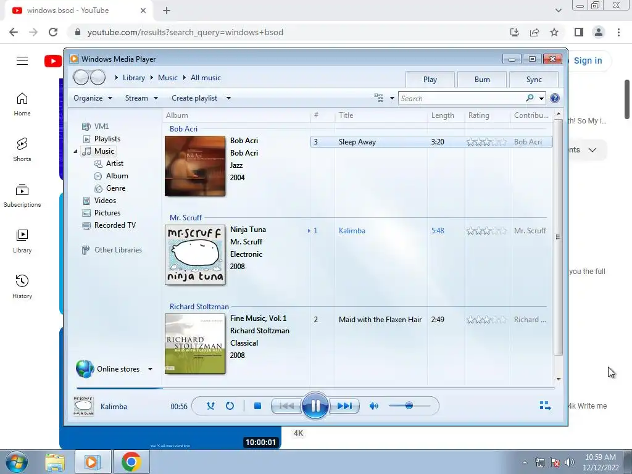
Task: Sort by the Album column header
Action: [x=236, y=115]
